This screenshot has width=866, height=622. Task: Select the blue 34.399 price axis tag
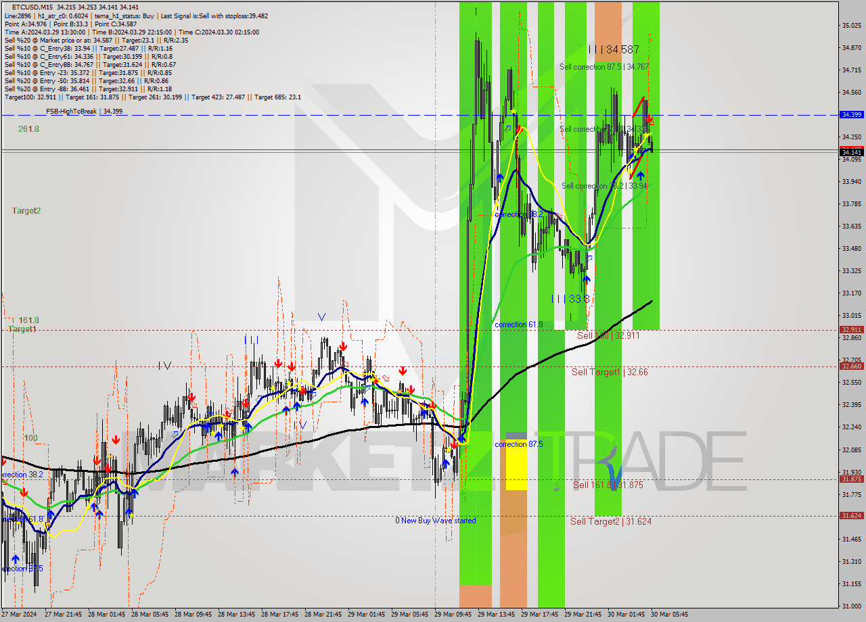click(x=850, y=115)
